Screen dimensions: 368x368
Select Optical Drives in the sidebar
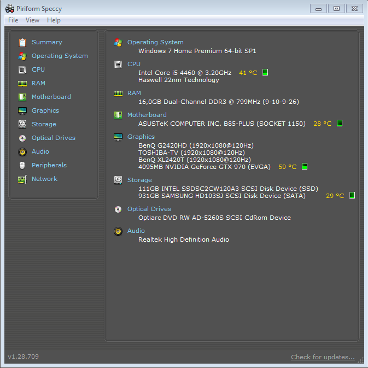[54, 138]
